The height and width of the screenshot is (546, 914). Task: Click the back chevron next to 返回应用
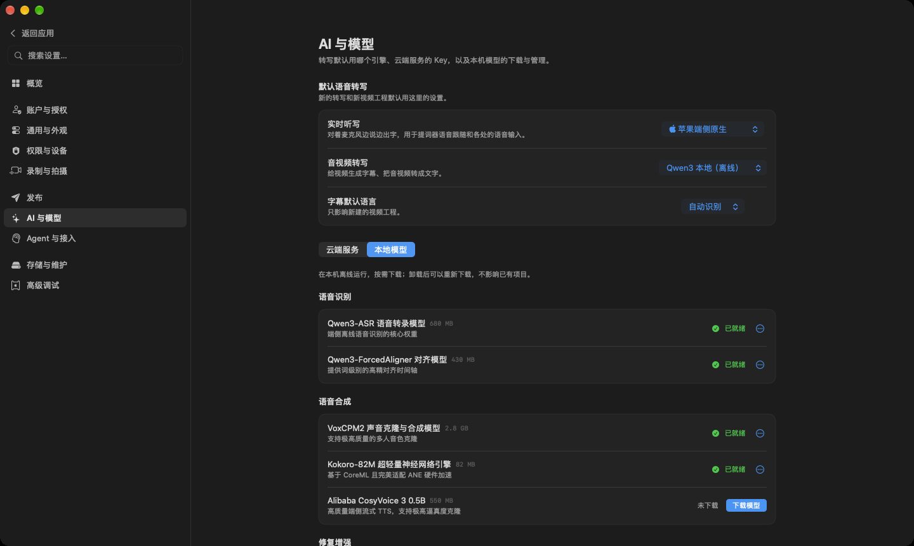point(13,33)
